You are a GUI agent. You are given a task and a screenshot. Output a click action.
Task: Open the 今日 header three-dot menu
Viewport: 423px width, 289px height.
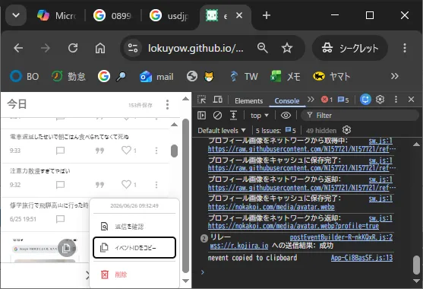pos(167,104)
